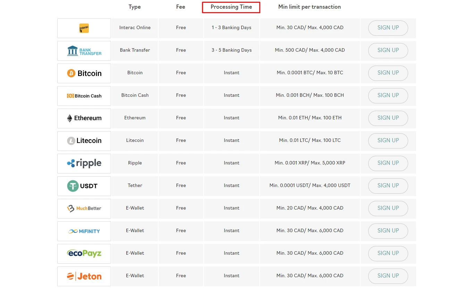Select the Litecoin logo
The image size is (472, 288).
[84, 141]
